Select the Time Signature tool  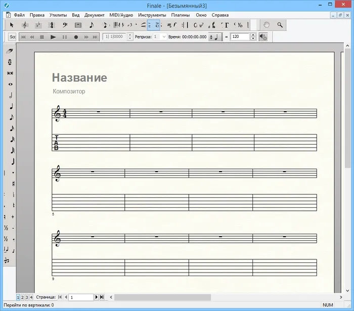[52, 25]
